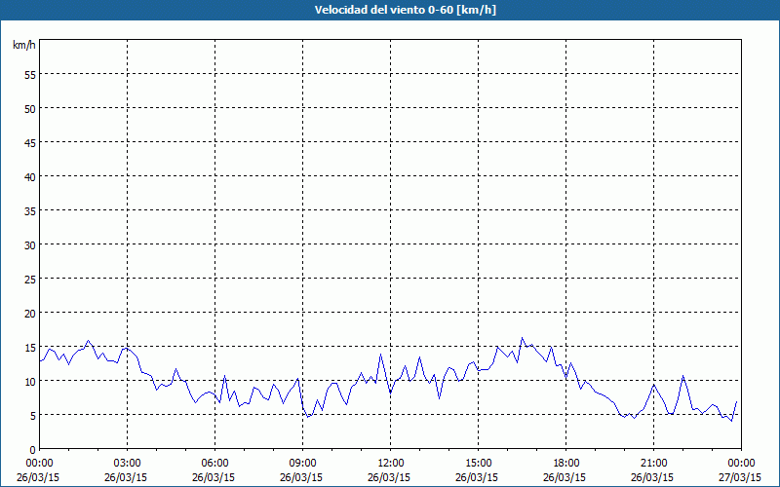780x487 pixels.
Task: Select the 25 km/h axis label
Action: click(x=30, y=279)
